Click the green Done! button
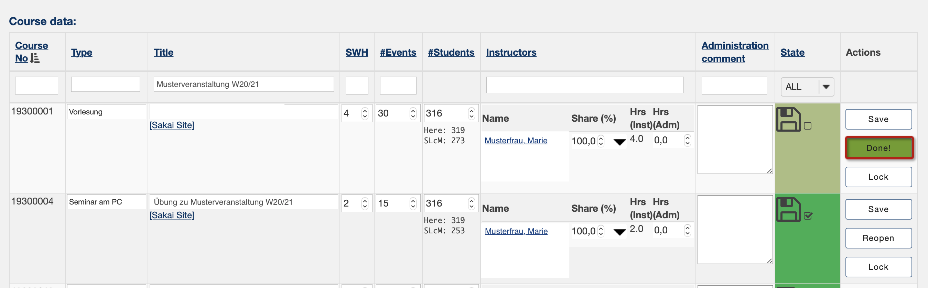928x288 pixels. (878, 147)
